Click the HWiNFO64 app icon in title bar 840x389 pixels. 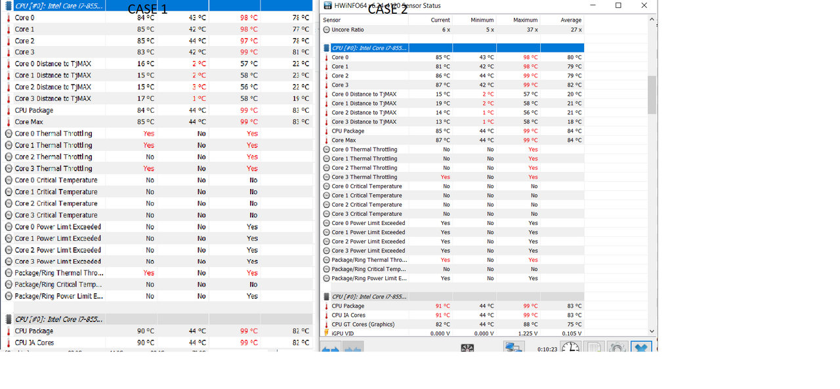(x=327, y=6)
